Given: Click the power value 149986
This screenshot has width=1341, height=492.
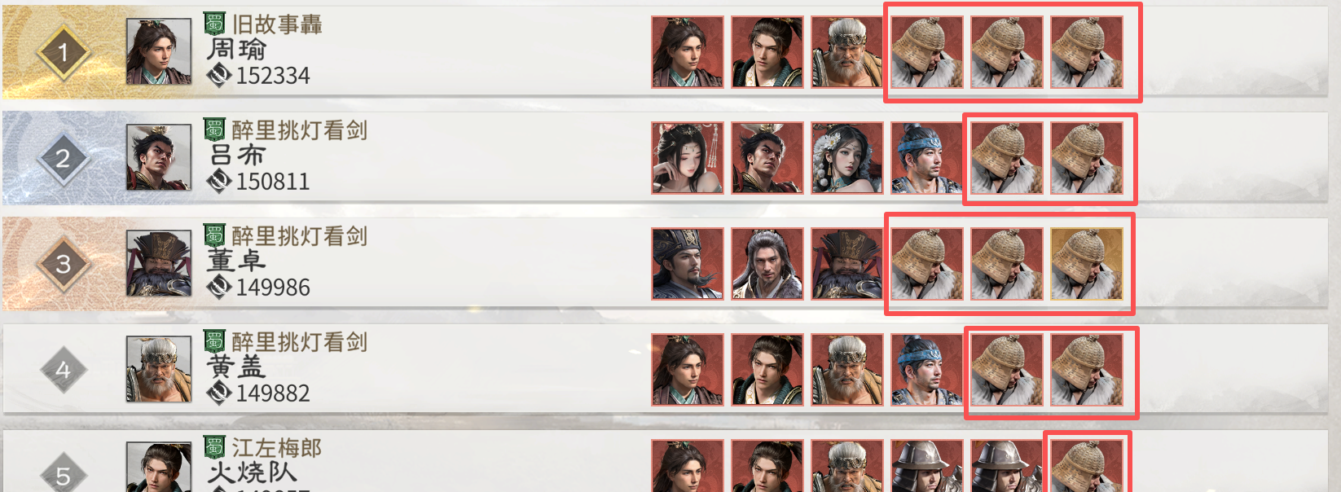Looking at the screenshot, I should (273, 288).
